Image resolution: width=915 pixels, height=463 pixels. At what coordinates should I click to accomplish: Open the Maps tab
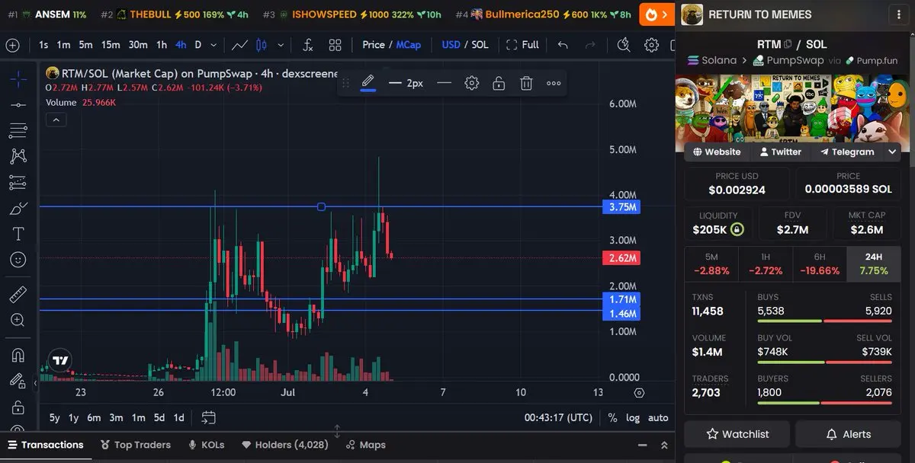tap(365, 445)
